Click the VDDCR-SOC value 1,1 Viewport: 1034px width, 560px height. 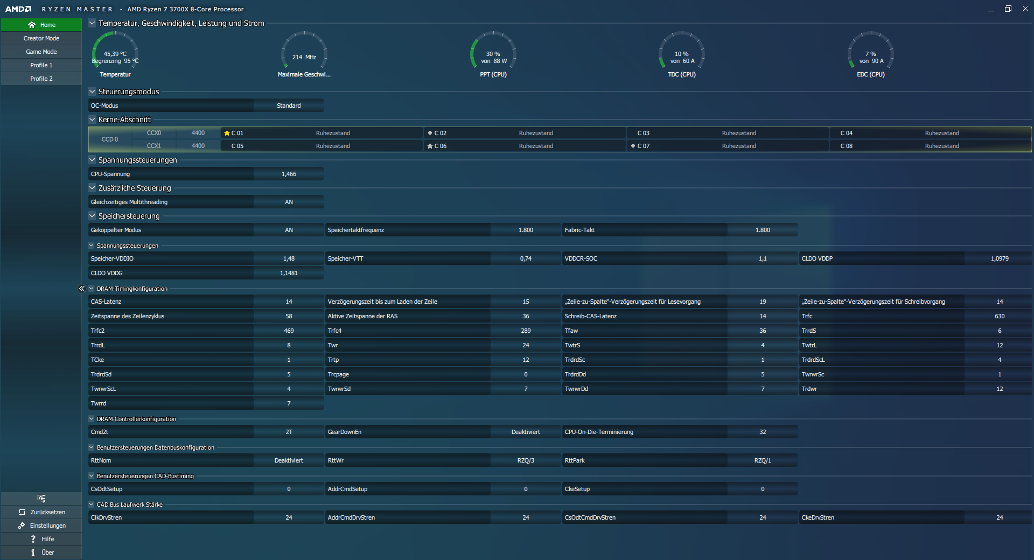click(763, 258)
